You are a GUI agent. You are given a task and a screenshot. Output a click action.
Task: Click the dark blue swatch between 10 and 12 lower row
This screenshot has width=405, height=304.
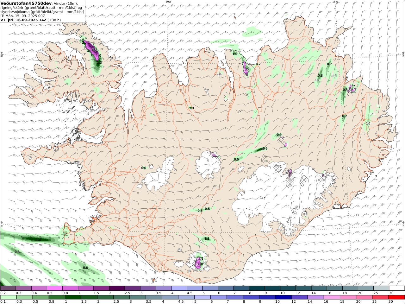(x=283, y=297)
